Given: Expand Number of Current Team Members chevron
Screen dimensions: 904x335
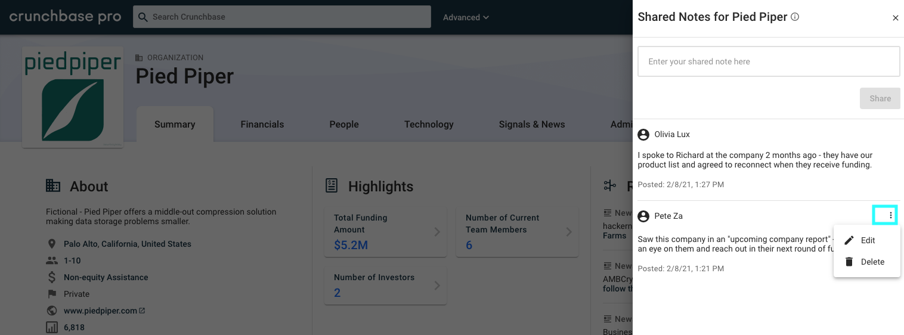Looking at the screenshot, I should pyautogui.click(x=568, y=232).
